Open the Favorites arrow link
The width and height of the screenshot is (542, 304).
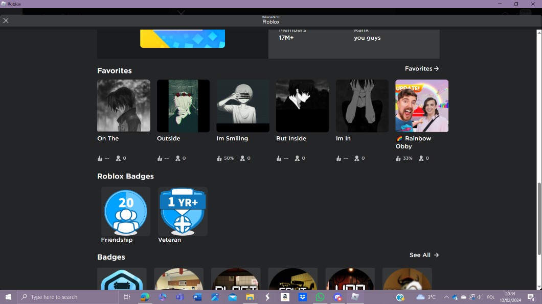click(x=422, y=69)
